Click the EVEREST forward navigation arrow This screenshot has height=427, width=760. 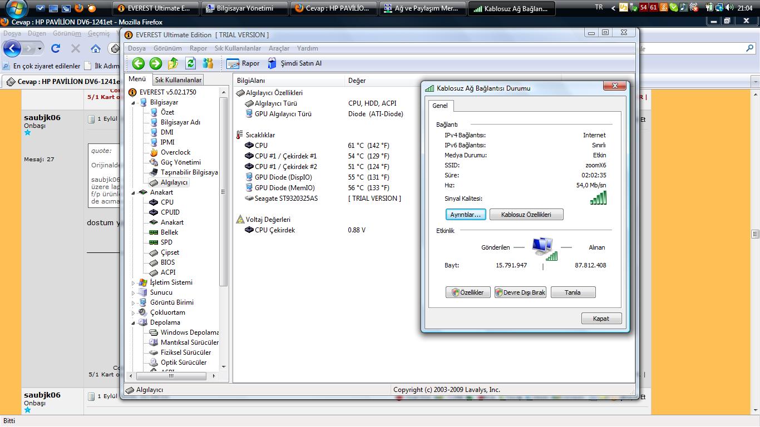click(156, 63)
